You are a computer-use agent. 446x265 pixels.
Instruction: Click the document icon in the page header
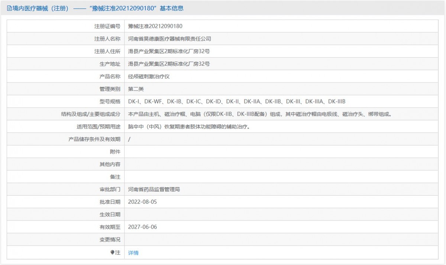(10, 8)
